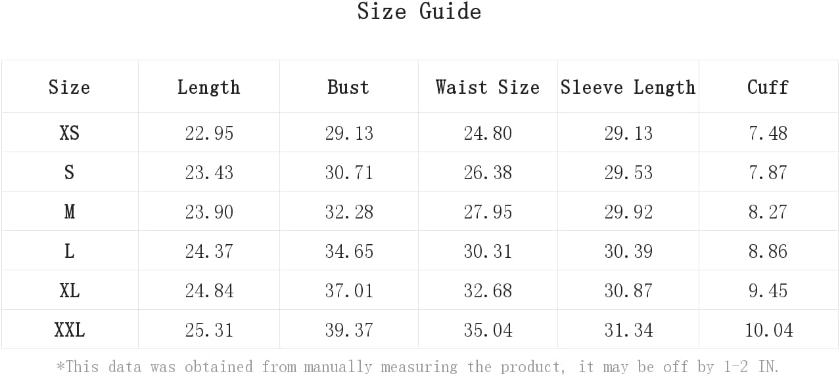Select the XS size row label
840x376 pixels.
[x=69, y=133]
